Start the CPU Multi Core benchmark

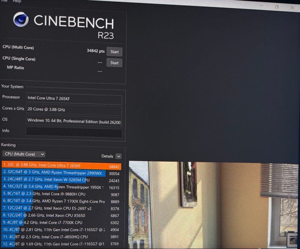point(114,52)
